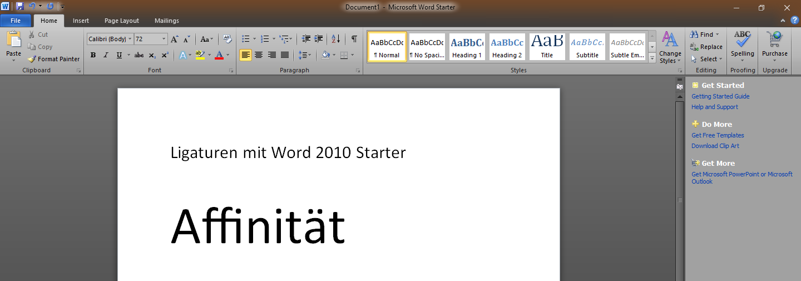Copy the selection
Viewport: 801px width, 281px height.
[40, 47]
